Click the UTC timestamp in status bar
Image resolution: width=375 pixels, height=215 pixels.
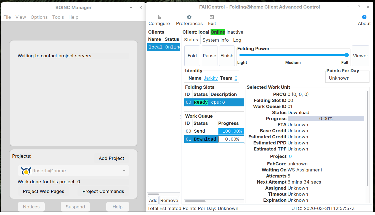coord(323,208)
